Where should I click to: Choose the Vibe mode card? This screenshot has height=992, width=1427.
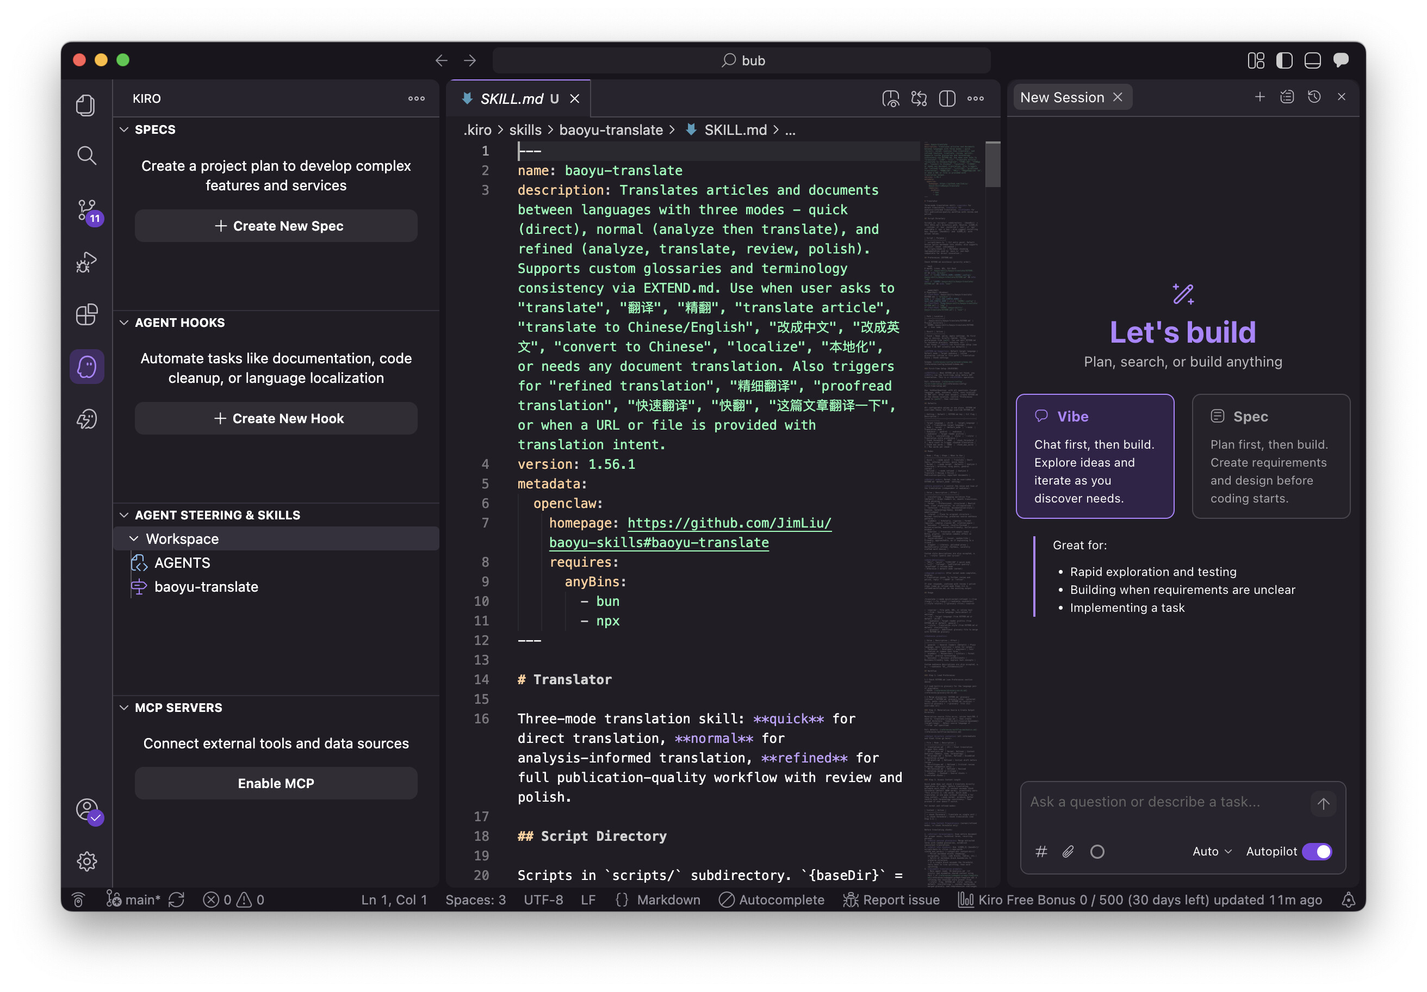pos(1095,456)
